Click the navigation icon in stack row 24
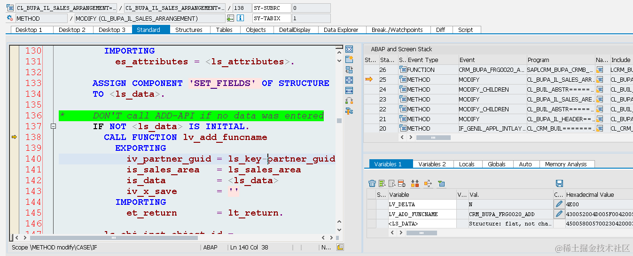The width and height of the screenshot is (633, 256). click(x=600, y=89)
